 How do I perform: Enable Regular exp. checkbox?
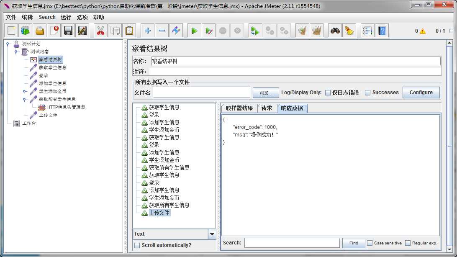pyautogui.click(x=408, y=243)
